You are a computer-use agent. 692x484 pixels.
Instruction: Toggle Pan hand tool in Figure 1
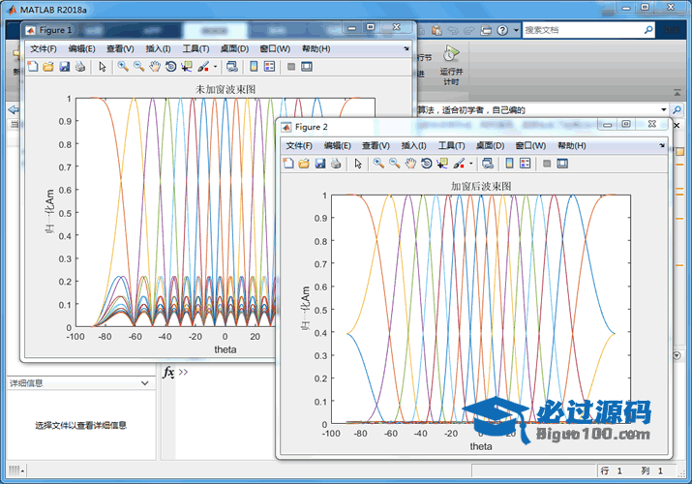click(155, 67)
